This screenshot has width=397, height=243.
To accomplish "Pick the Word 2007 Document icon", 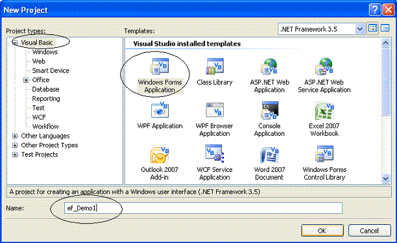I will pyautogui.click(x=269, y=154).
